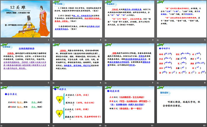This screenshot has height=127, width=207.
Task: Click the animation star icon under slide 4
Action: [x=158, y=40]
